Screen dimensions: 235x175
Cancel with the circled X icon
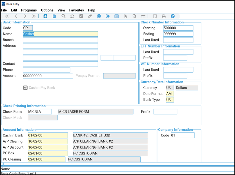coord(99,16)
